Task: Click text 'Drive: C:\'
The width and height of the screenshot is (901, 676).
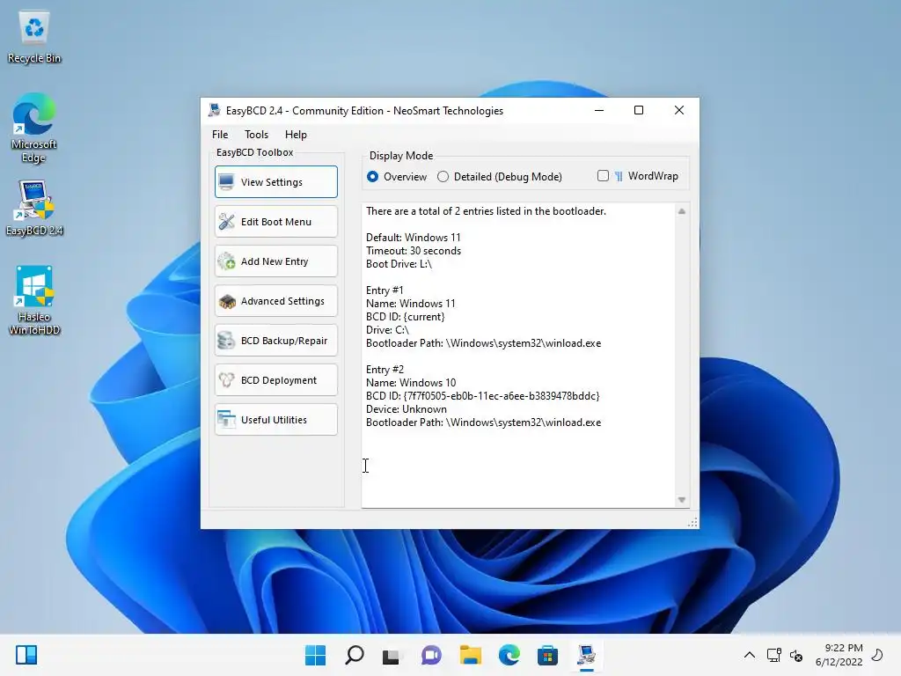Action: click(x=387, y=330)
